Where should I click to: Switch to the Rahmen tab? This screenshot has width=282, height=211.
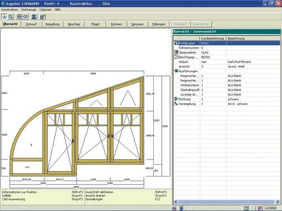click(x=116, y=24)
